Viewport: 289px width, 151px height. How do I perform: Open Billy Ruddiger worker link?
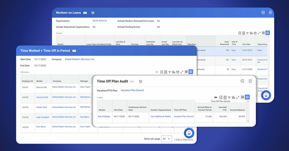coord(104,116)
